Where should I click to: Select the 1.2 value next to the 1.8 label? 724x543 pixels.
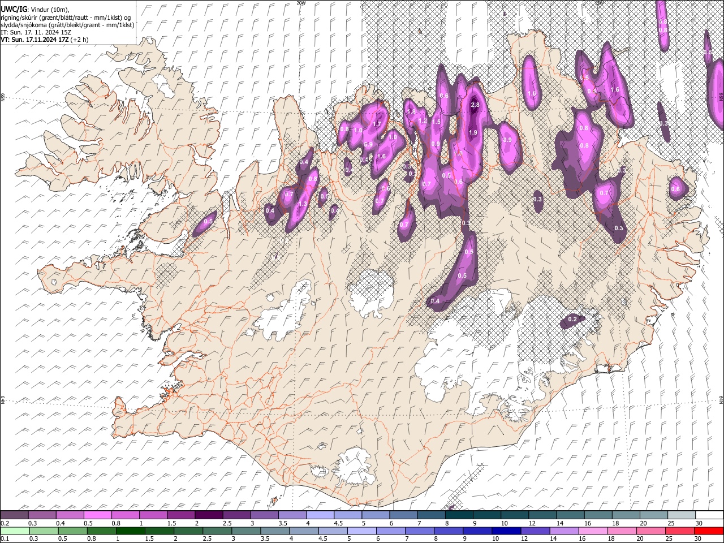(423, 120)
